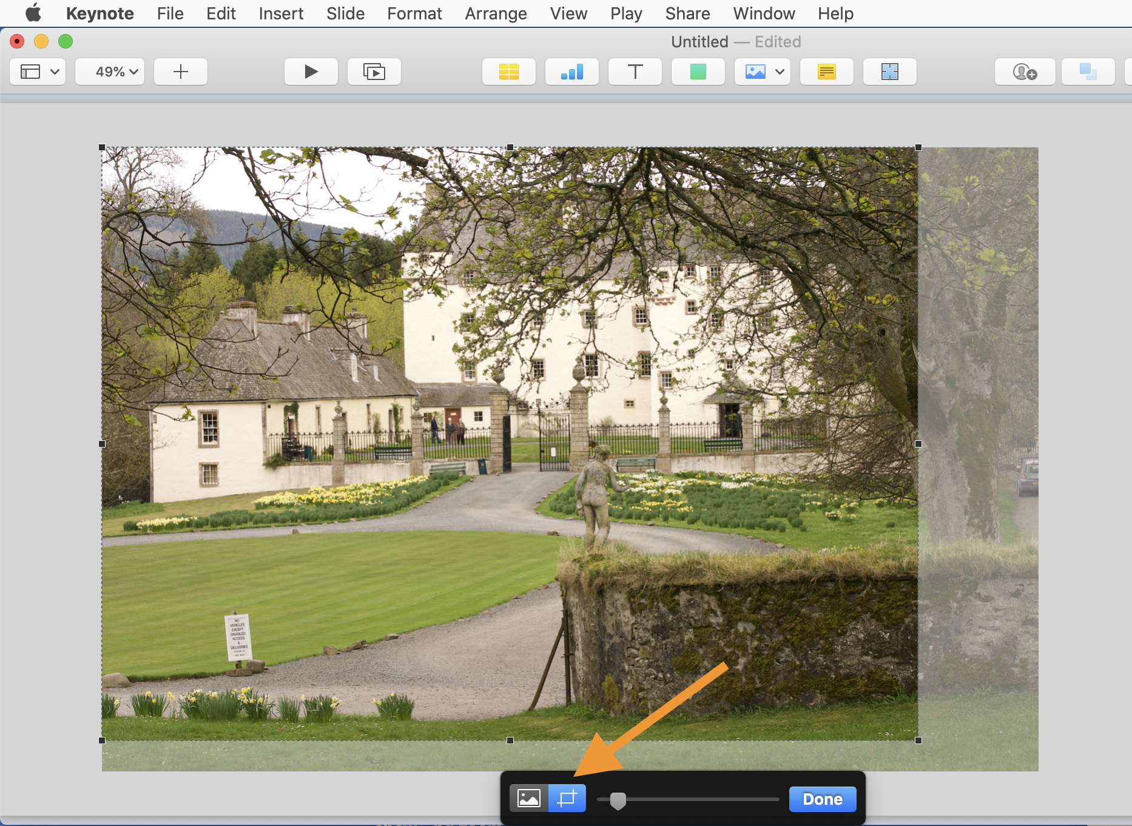Switch to image resize mode in mask bar
This screenshot has height=826, width=1132.
[529, 798]
